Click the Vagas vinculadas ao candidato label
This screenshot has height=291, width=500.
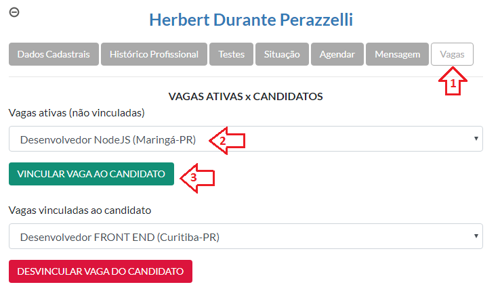point(80,210)
